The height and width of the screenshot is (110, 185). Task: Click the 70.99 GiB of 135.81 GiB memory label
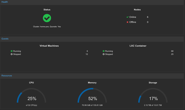pyautogui.click(x=92, y=105)
